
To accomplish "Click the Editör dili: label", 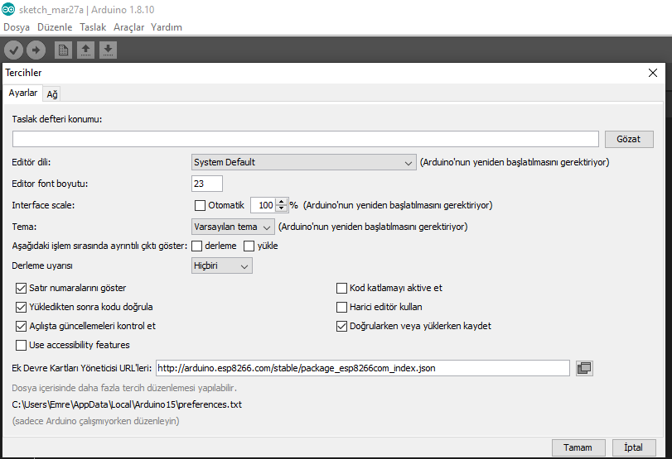I will tap(31, 162).
